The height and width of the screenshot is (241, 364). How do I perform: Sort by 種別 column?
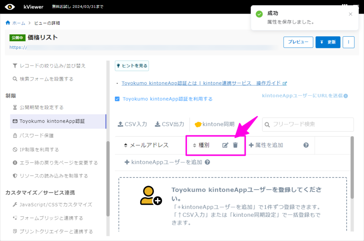[x=201, y=145]
